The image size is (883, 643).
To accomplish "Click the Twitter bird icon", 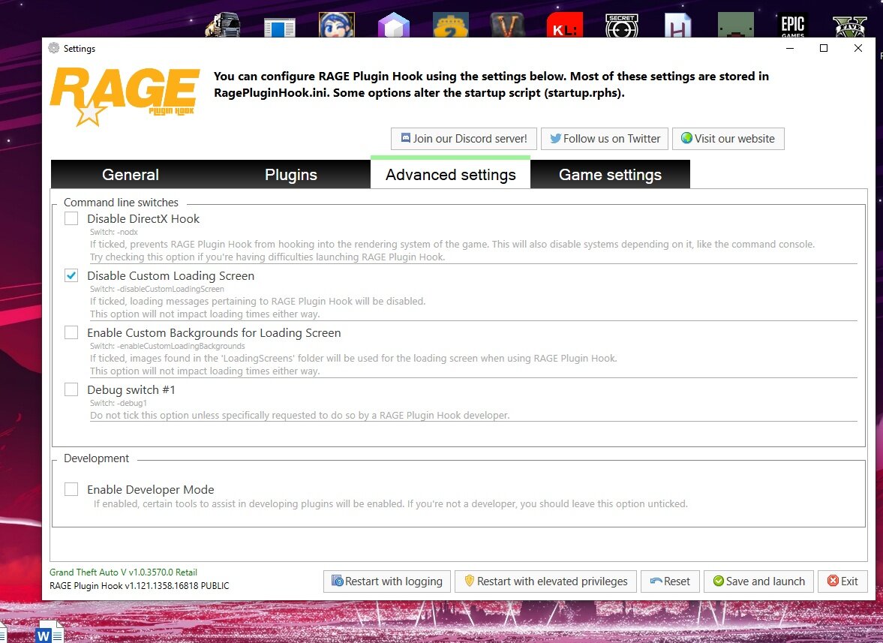I will coord(555,138).
